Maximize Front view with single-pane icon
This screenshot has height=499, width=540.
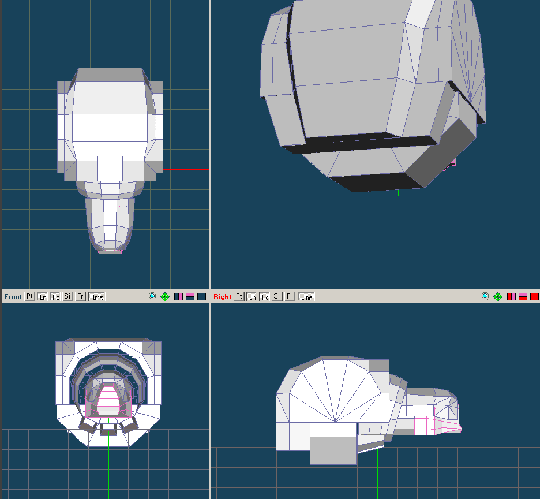(x=201, y=297)
